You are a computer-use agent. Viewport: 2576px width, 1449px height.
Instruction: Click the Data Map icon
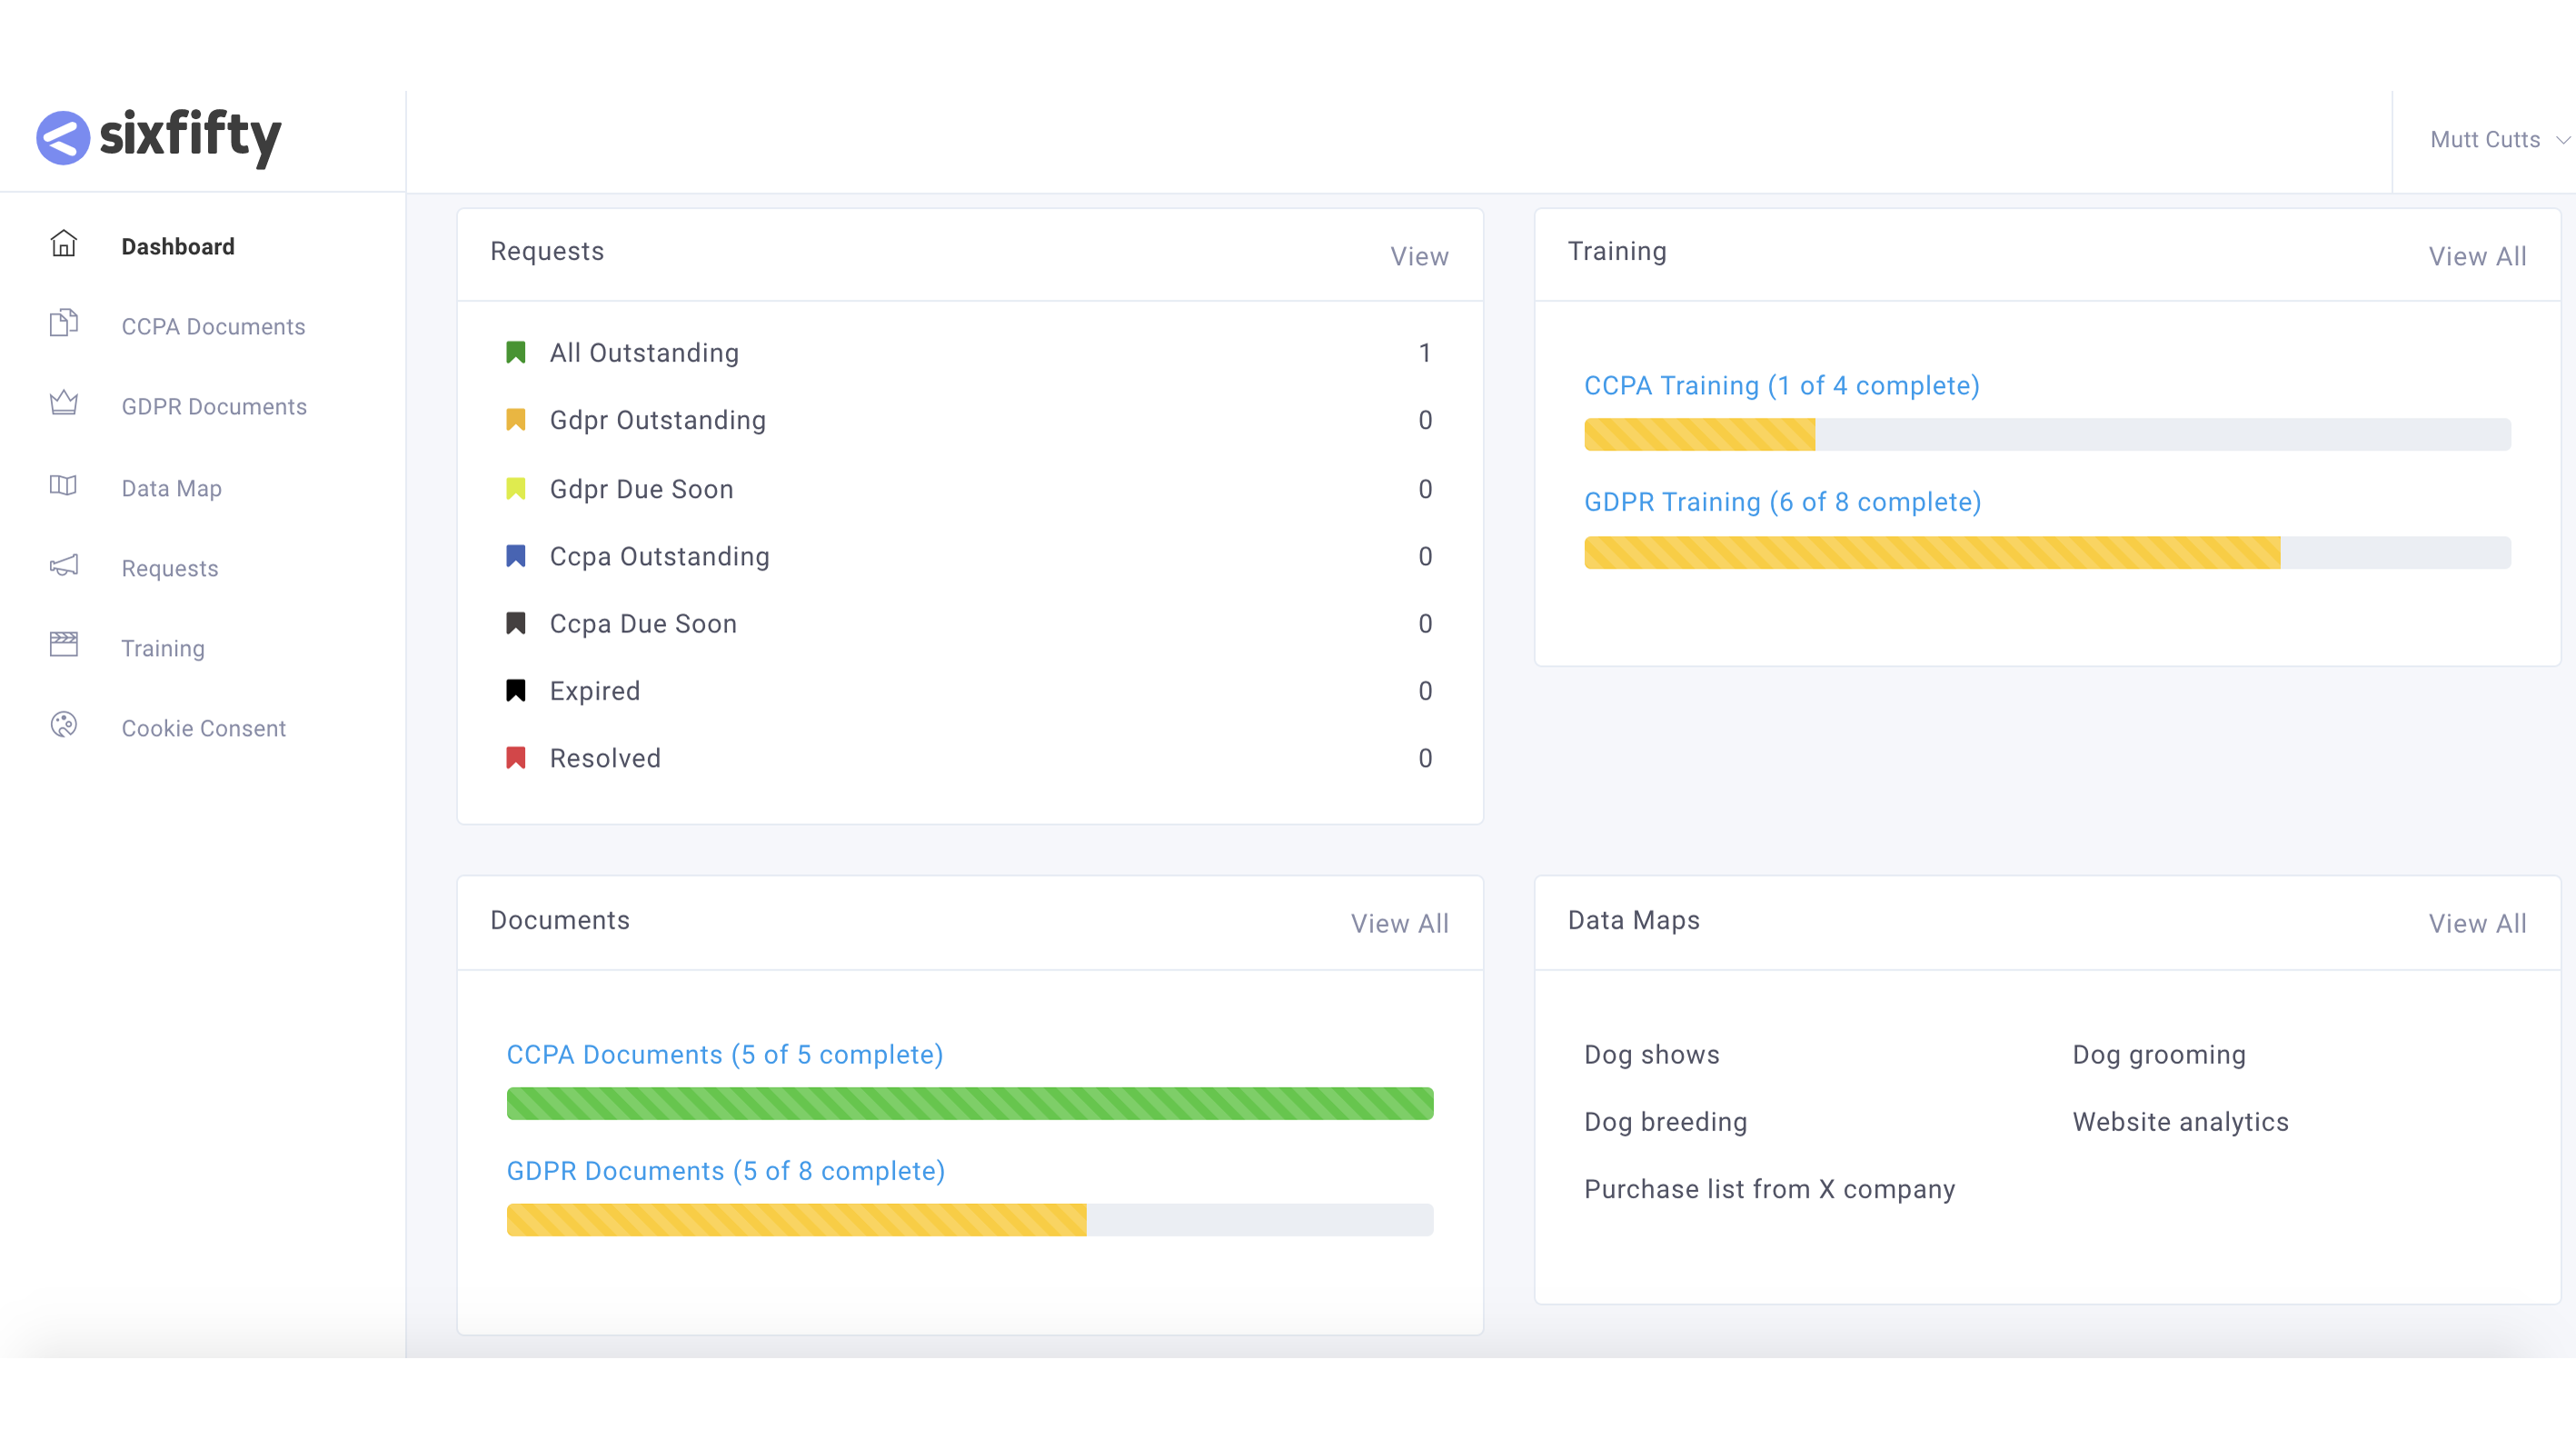pyautogui.click(x=64, y=485)
